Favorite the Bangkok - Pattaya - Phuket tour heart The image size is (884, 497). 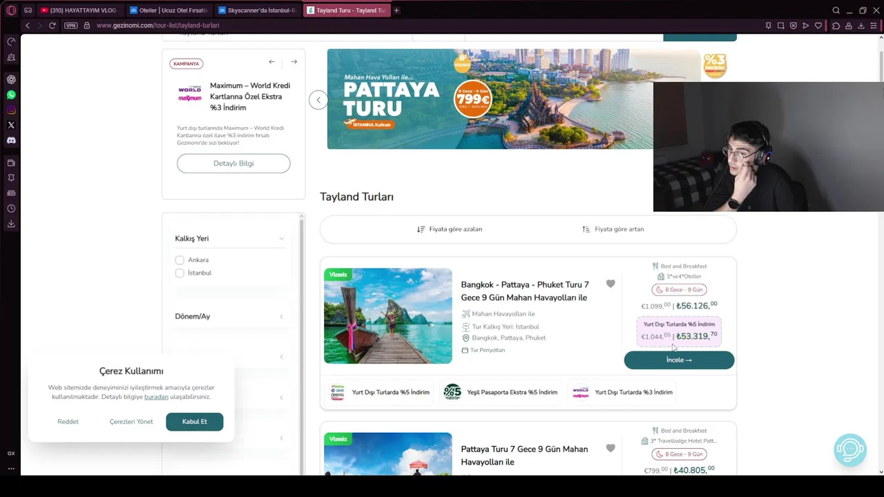(611, 284)
